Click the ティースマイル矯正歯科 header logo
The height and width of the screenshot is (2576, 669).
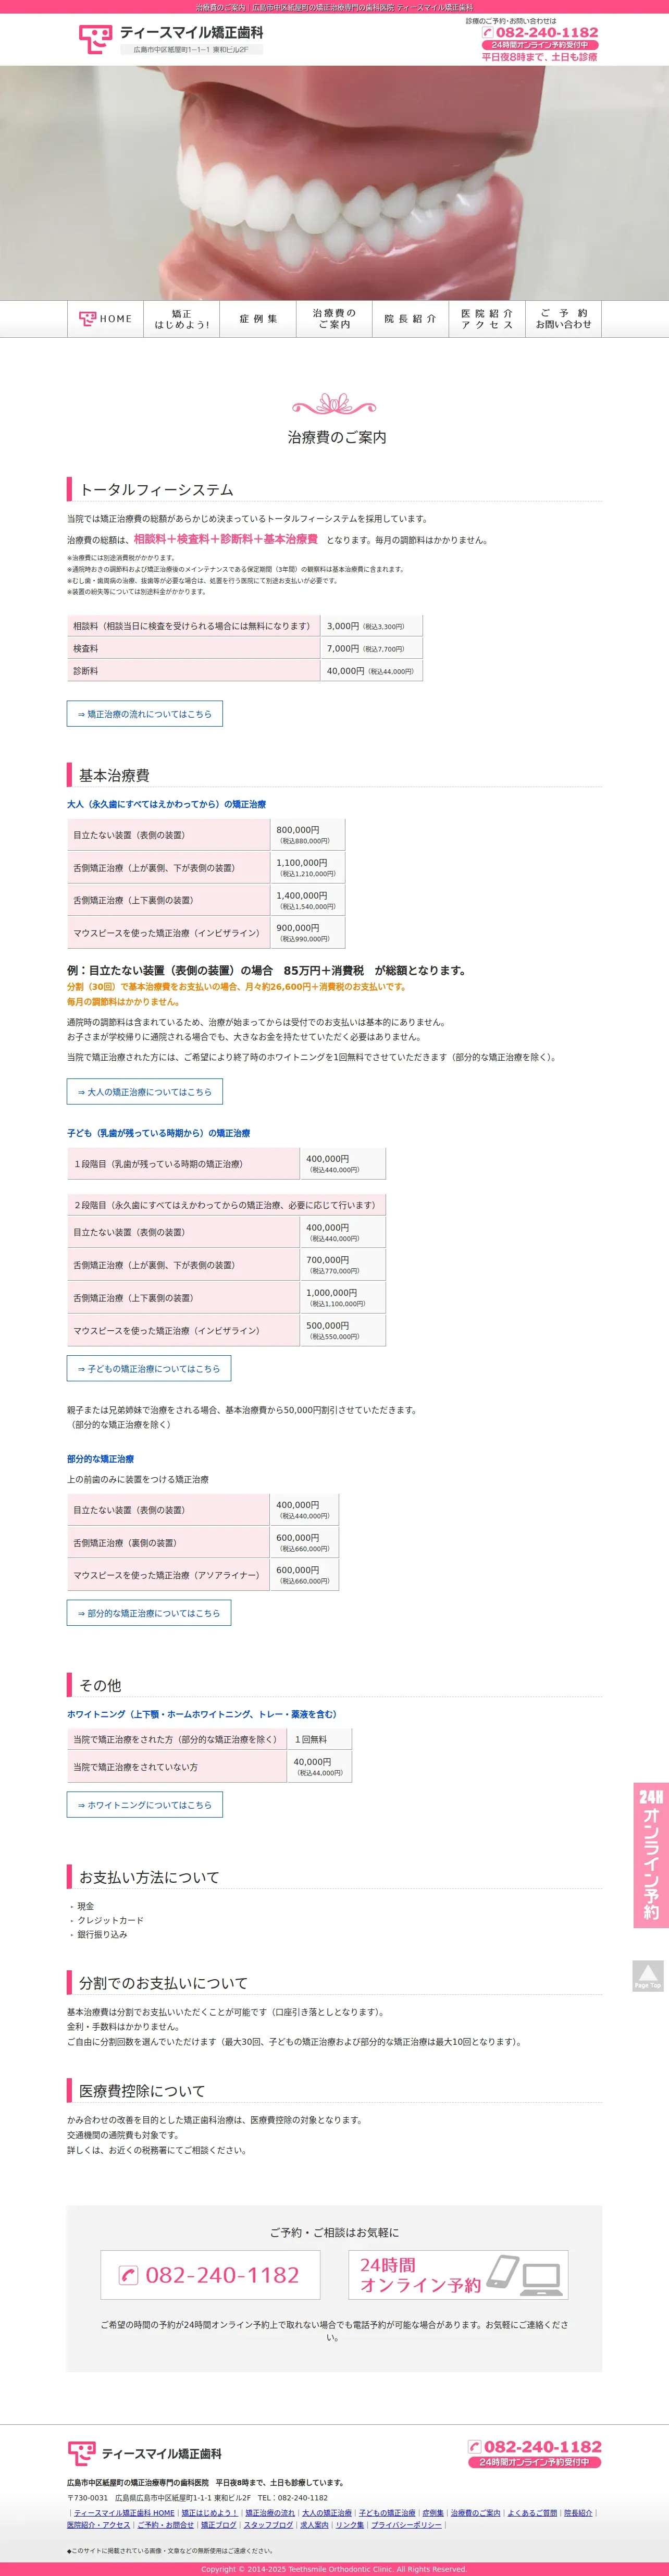pyautogui.click(x=170, y=39)
